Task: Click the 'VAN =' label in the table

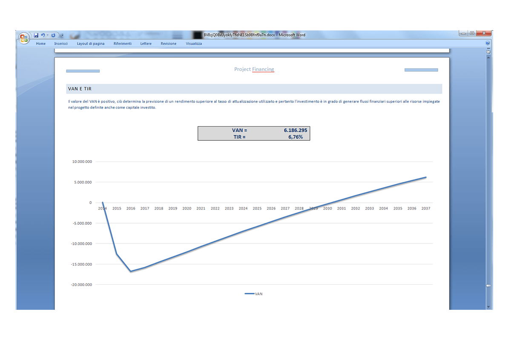Action: (x=239, y=130)
